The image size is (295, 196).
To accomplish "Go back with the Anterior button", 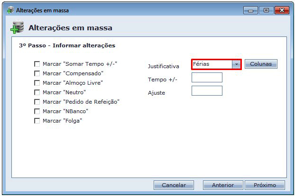I will (223, 185).
